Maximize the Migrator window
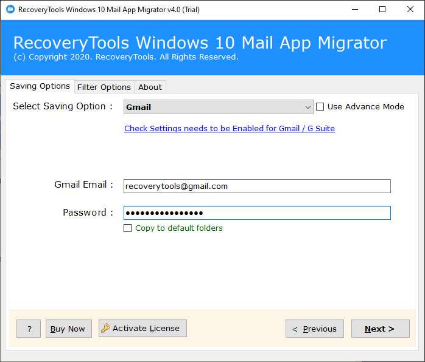This screenshot has width=425, height=362. [382, 10]
